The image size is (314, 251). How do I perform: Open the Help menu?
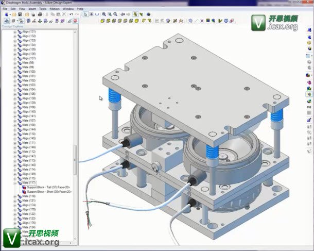pos(80,9)
